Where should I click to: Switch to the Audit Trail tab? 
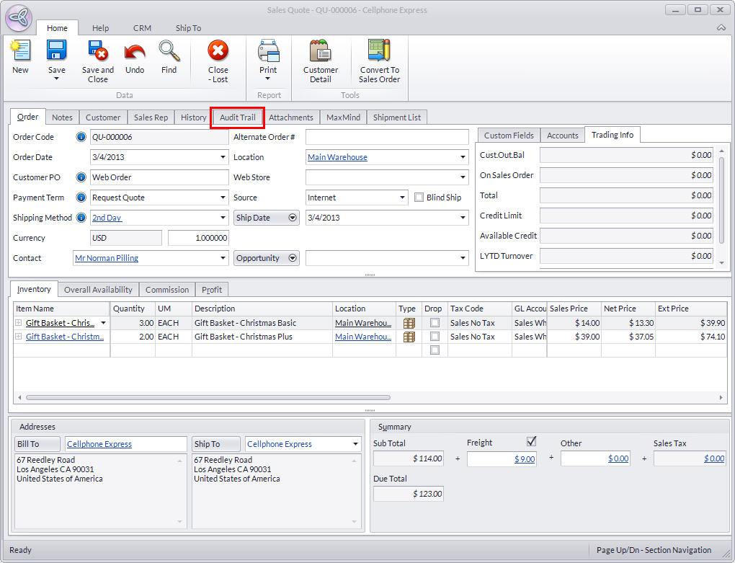237,118
